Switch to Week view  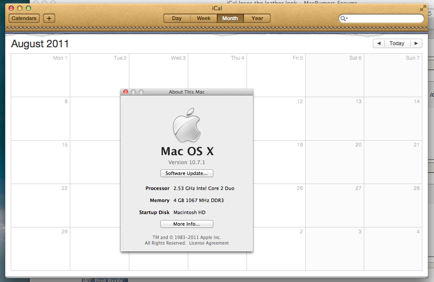coord(203,18)
